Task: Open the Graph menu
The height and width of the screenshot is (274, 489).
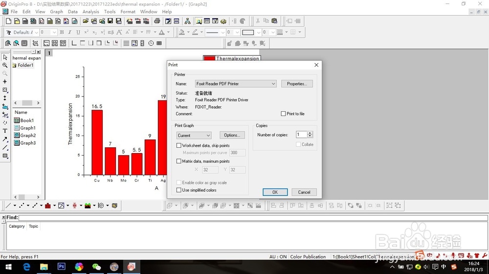Action: coord(56,12)
